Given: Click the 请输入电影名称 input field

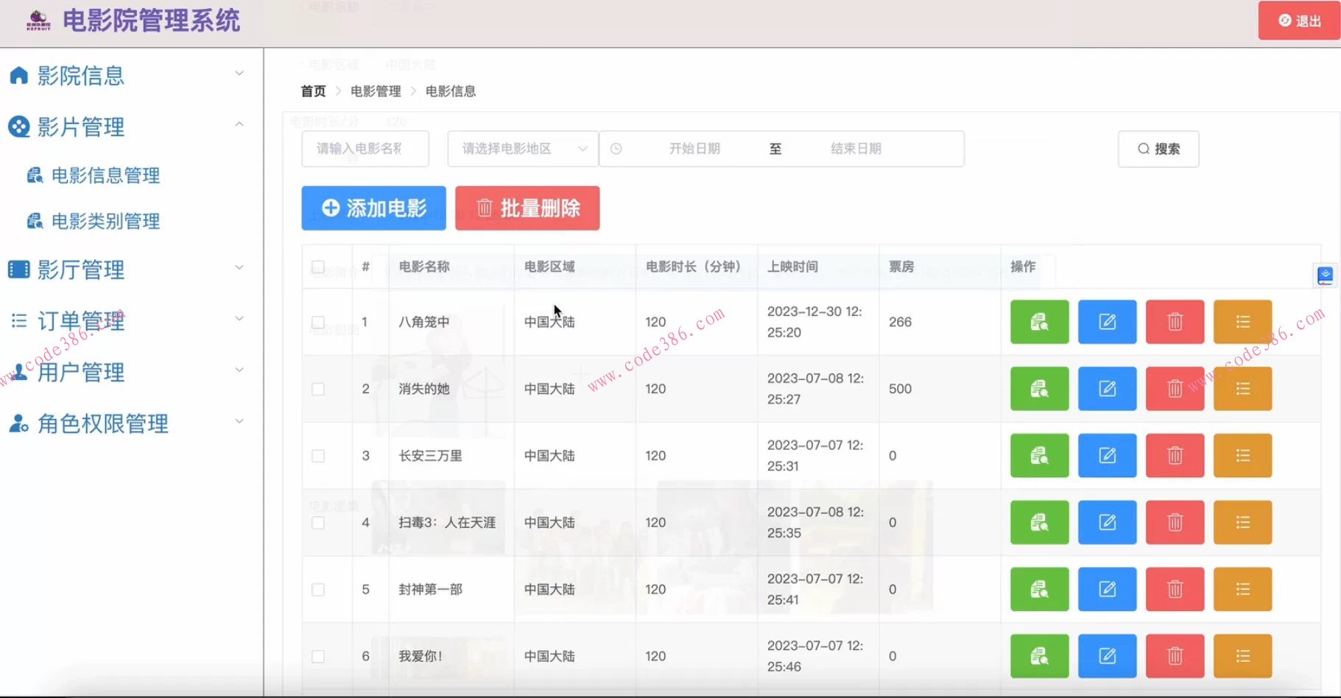Looking at the screenshot, I should [x=365, y=148].
